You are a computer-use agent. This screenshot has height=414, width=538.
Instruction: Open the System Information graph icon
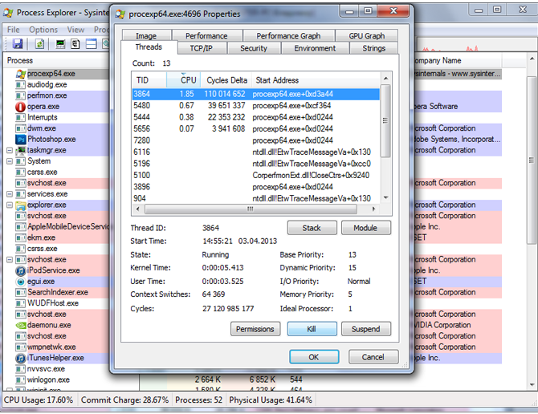pos(60,44)
